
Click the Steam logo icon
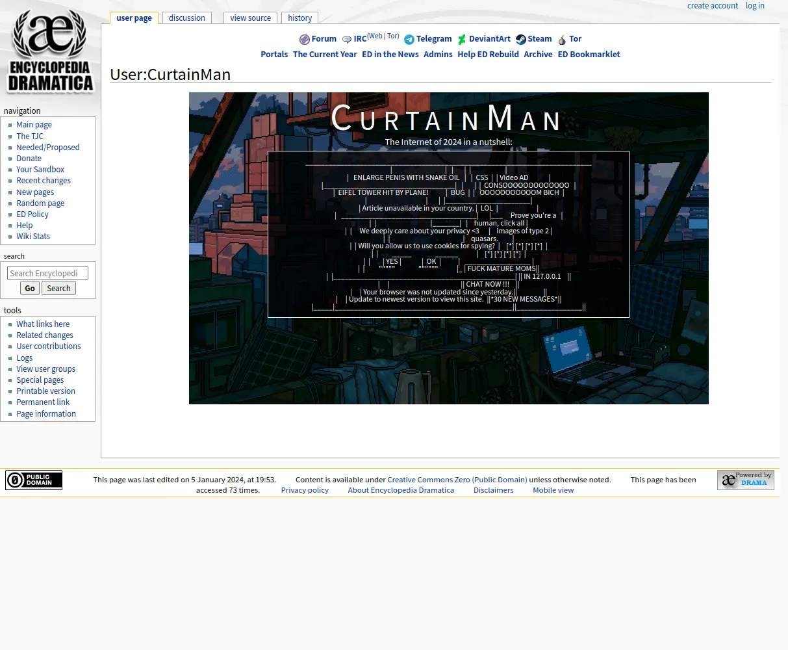coord(520,40)
